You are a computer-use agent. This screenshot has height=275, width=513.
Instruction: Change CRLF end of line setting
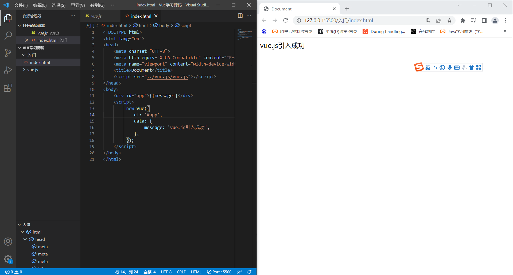pyautogui.click(x=181, y=272)
